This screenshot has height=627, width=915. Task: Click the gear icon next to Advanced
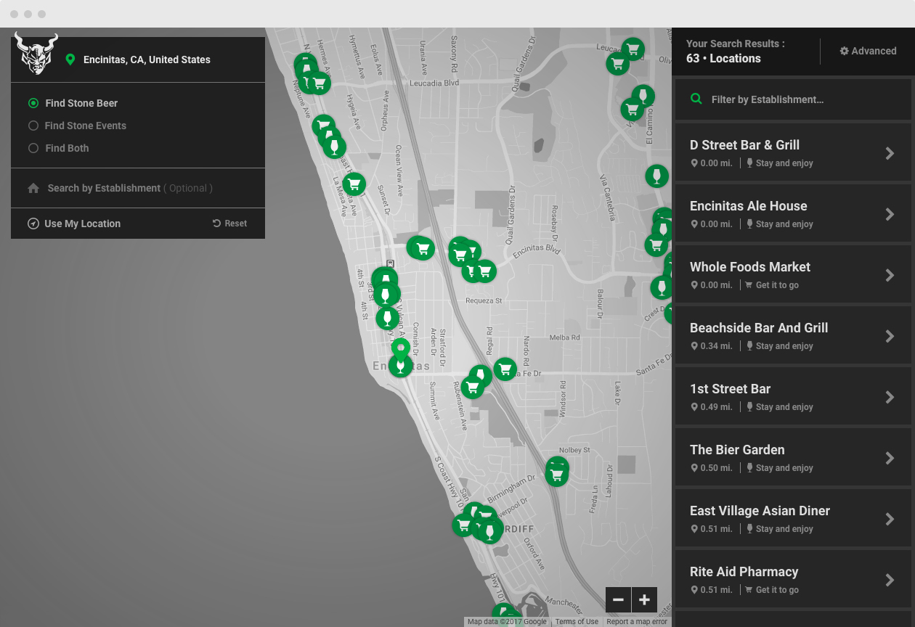[x=845, y=51]
